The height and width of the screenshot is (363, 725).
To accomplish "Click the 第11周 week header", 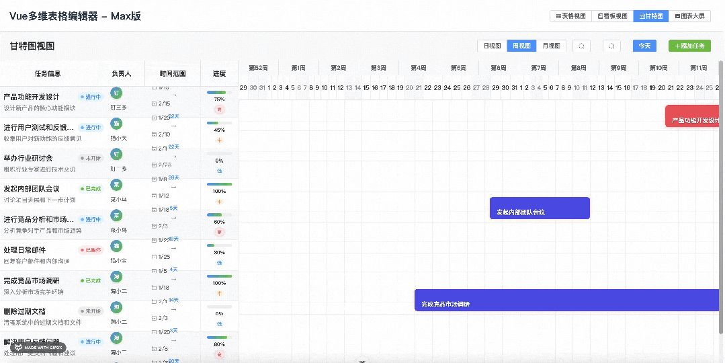I will (x=699, y=68).
